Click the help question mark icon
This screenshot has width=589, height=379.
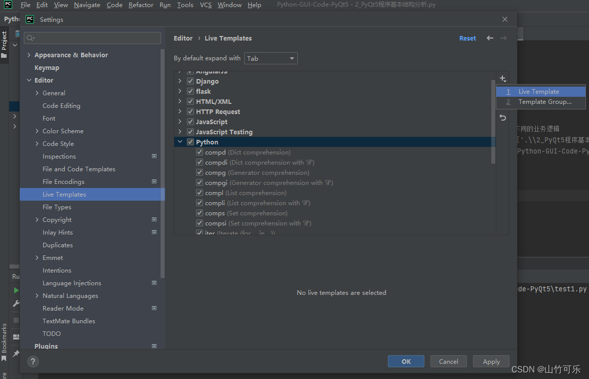point(33,361)
